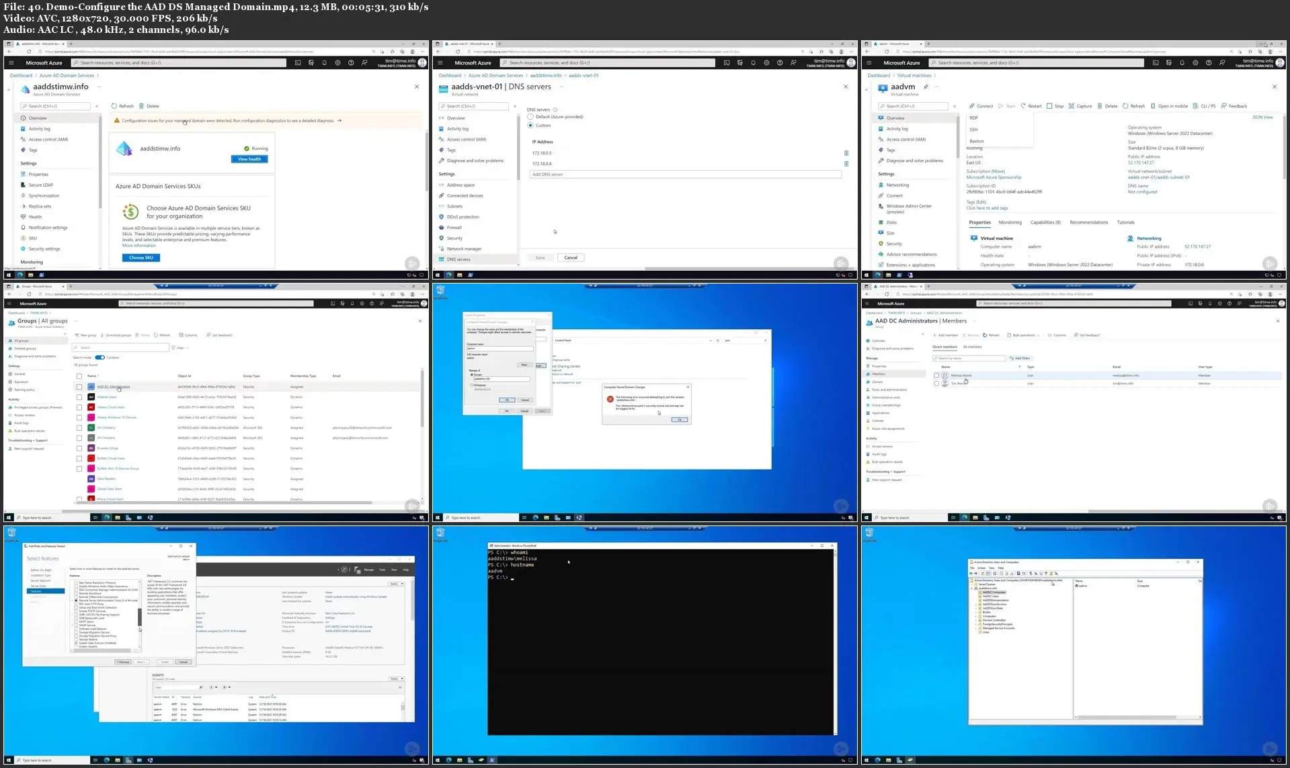Delete the 172.18.0.5 DNS server entry

tap(846, 153)
